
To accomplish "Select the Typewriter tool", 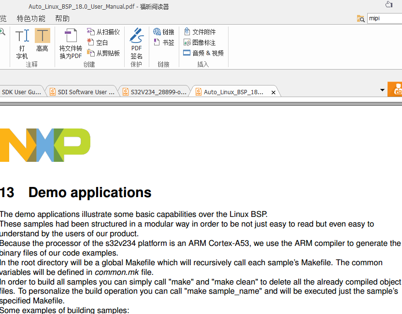I will (x=22, y=43).
